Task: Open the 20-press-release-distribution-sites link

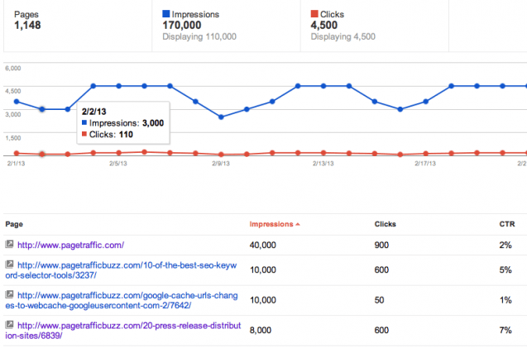Action: click(126, 327)
